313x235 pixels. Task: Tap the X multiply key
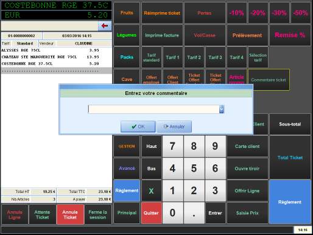[x=152, y=191]
